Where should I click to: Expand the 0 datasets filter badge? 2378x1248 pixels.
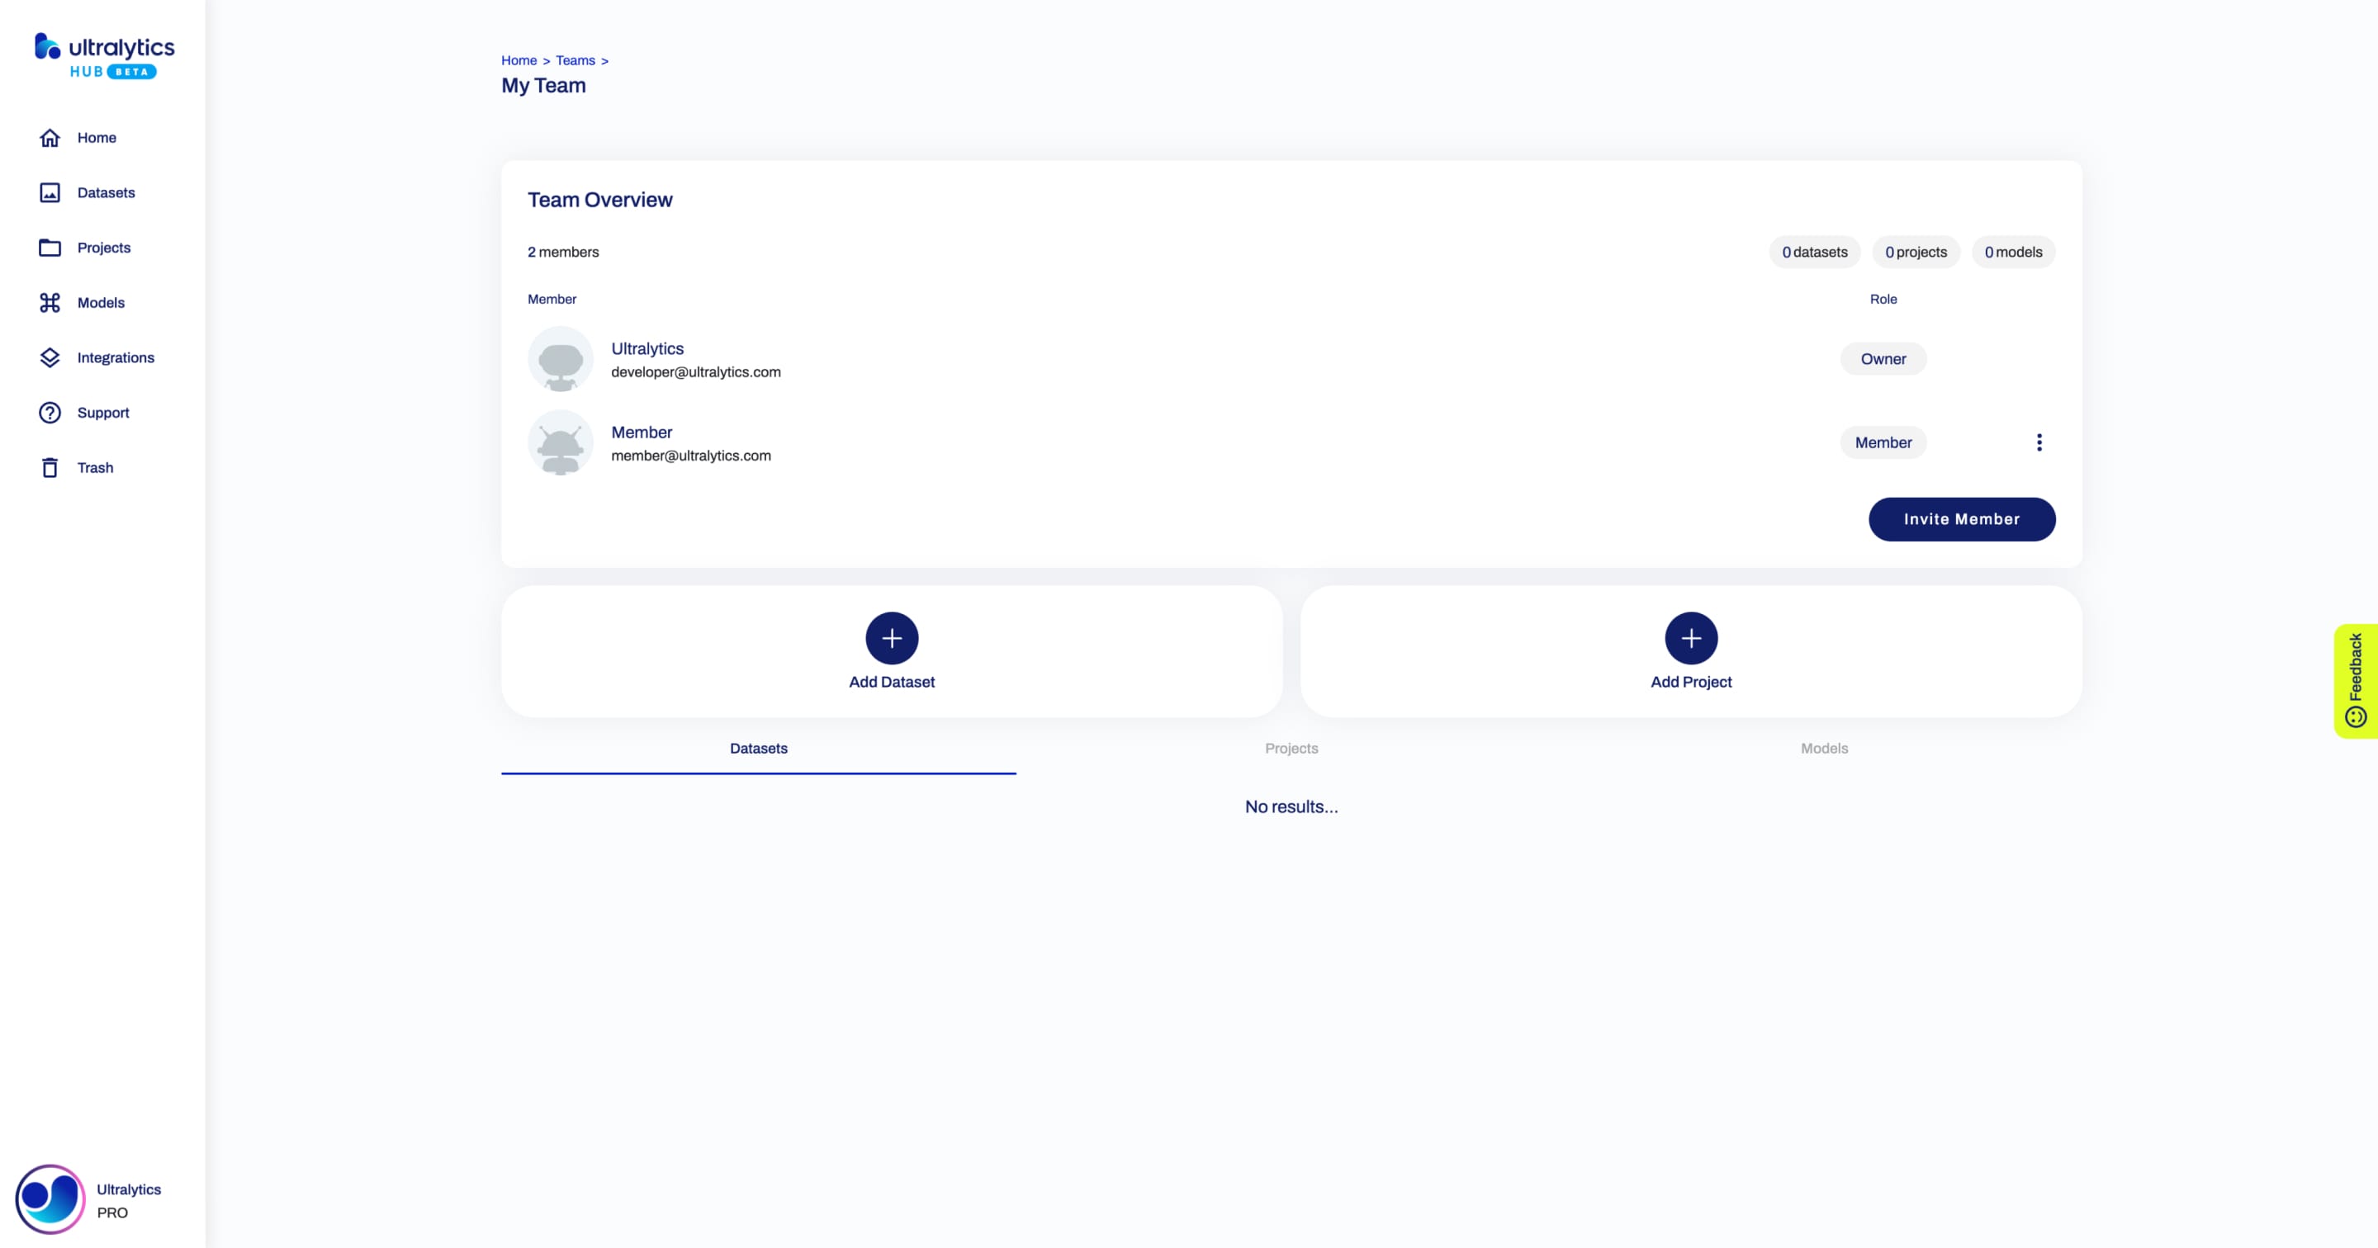(x=1815, y=252)
